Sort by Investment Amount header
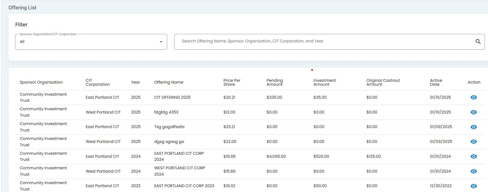This screenshot has height=192, width=488. pyautogui.click(x=324, y=82)
